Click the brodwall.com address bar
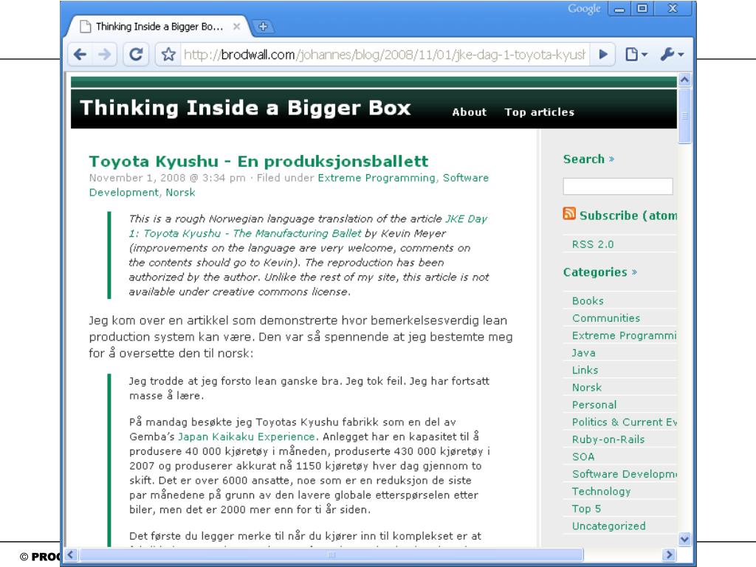Screen dimensions: 756x567 click(x=384, y=55)
